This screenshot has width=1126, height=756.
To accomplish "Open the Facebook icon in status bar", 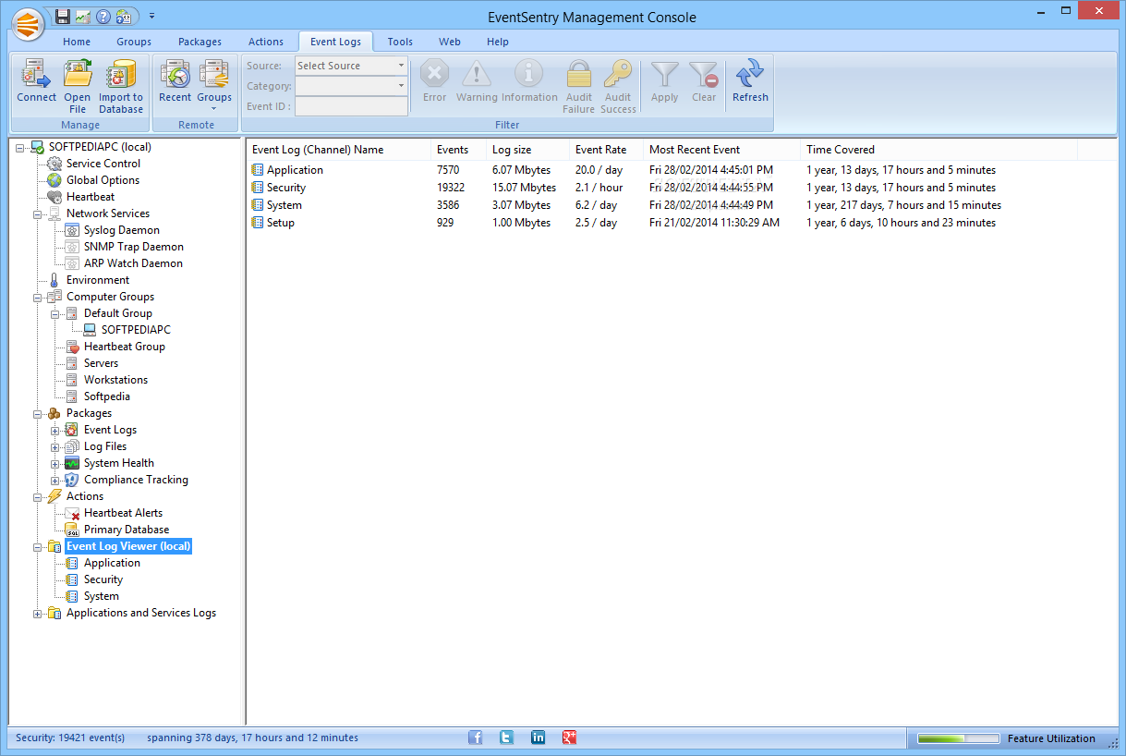I will [476, 738].
